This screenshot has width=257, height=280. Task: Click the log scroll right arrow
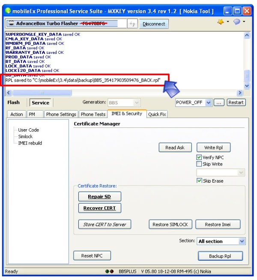tap(239, 93)
